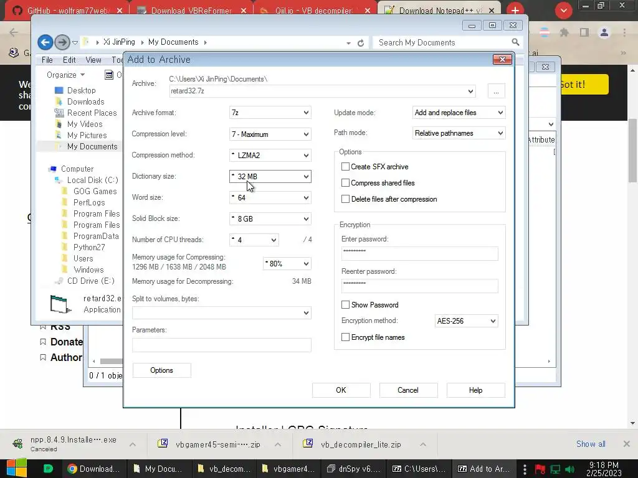Click the Reenter password field
The image size is (638, 478).
(419, 286)
